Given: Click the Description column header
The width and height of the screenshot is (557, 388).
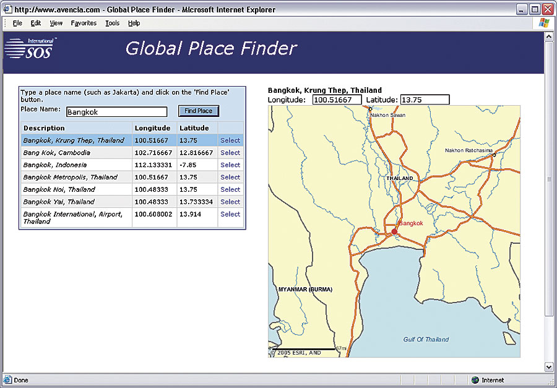Looking at the screenshot, I should pos(44,128).
